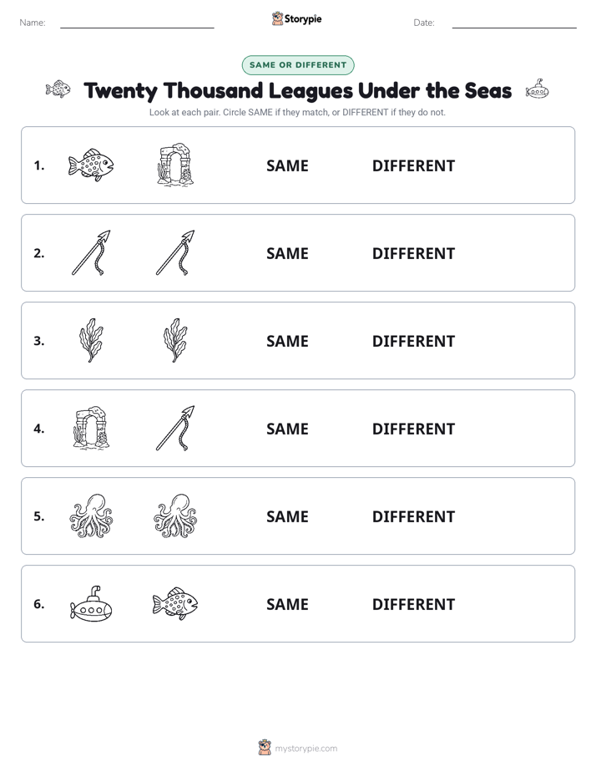Choose DIFFERENT for row 1
596x772 pixels.
pyautogui.click(x=413, y=166)
